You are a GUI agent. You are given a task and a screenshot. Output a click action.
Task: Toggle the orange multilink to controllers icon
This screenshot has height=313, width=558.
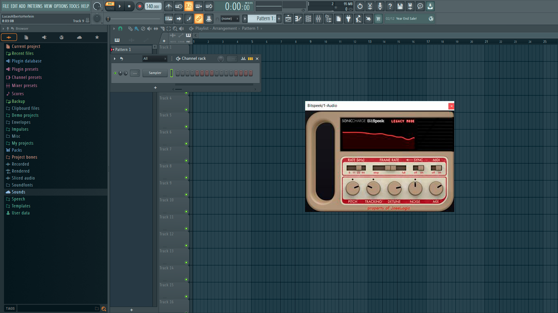pos(199,18)
